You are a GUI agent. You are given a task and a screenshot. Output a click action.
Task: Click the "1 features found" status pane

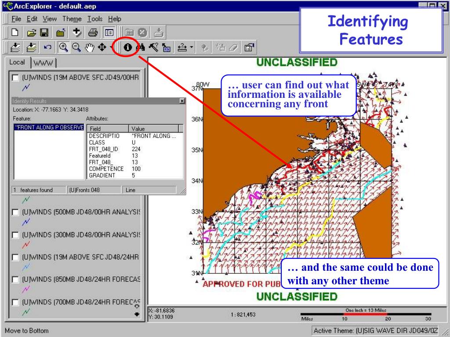(x=39, y=190)
